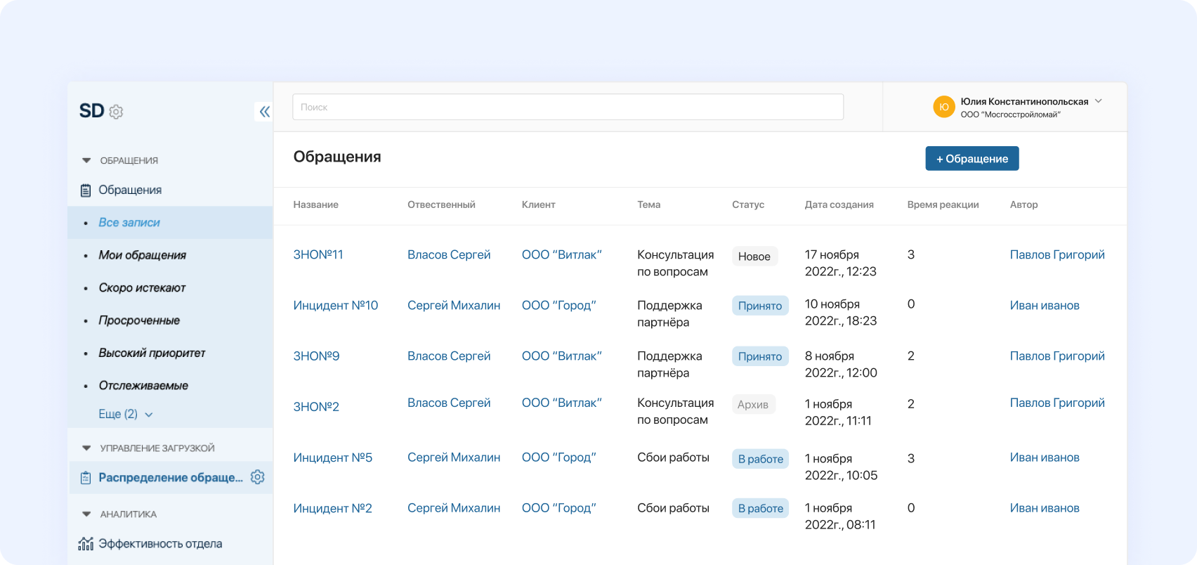Click the Распределение обращений clipboard icon
1197x565 pixels.
(x=86, y=478)
